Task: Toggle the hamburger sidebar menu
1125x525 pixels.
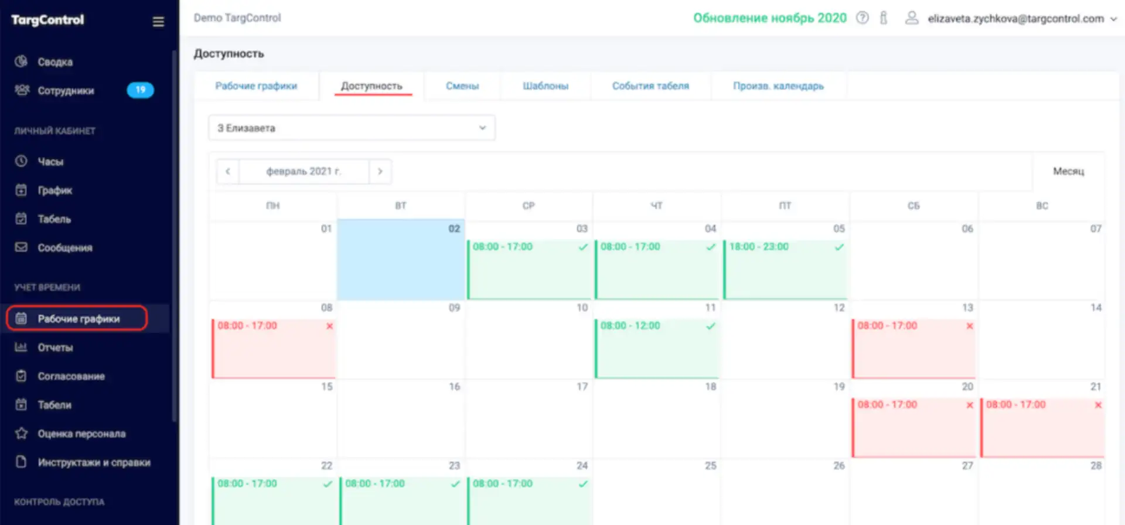Action: coord(158,22)
